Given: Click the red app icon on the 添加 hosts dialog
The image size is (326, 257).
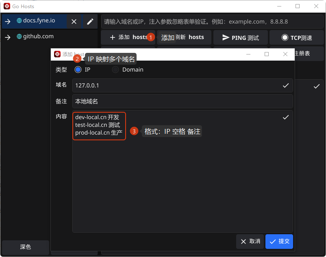Looking at the screenshot, I should click(57, 54).
